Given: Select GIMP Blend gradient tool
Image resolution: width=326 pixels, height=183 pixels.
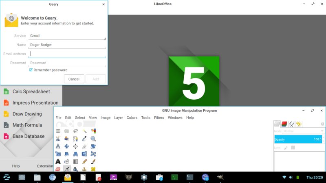Looking at the screenshot, I should pos(75,161).
